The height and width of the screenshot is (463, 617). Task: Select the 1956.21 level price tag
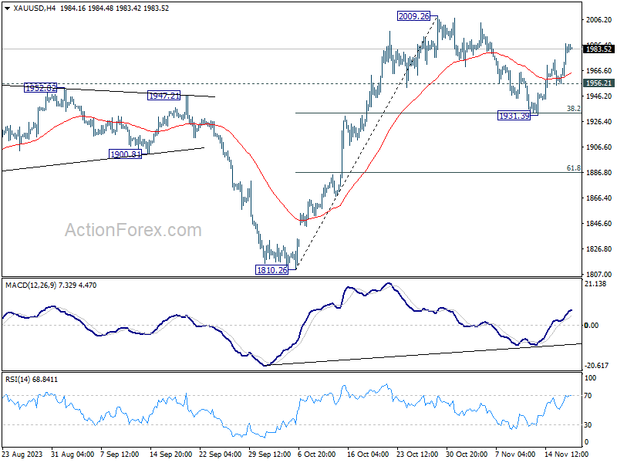tap(598, 83)
